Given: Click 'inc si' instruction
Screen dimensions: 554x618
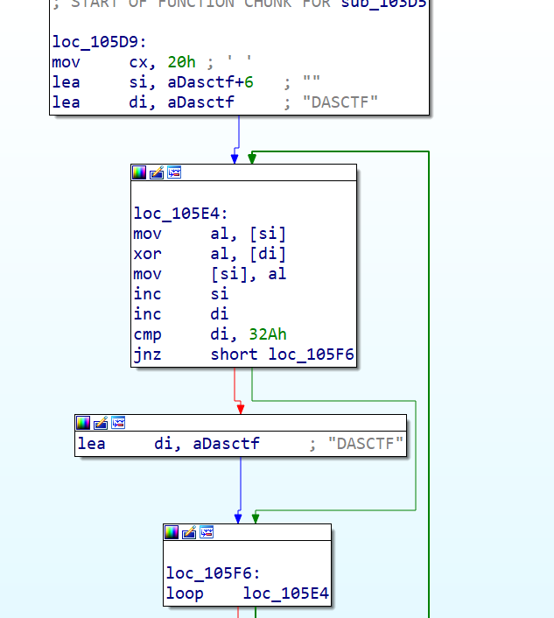Looking at the screenshot, I should (181, 294).
